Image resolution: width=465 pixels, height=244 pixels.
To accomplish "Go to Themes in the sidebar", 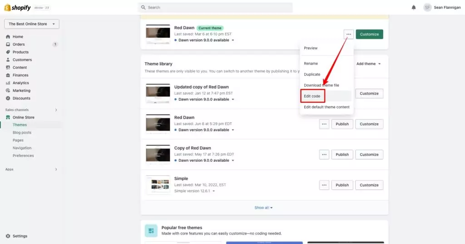I will coord(20,125).
